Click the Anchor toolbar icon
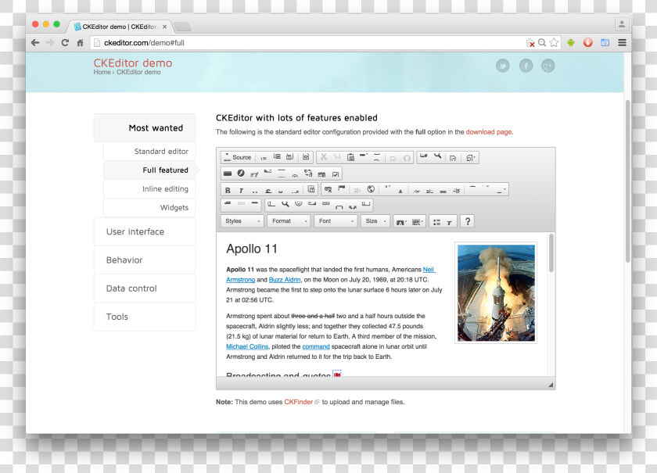 tap(254, 205)
